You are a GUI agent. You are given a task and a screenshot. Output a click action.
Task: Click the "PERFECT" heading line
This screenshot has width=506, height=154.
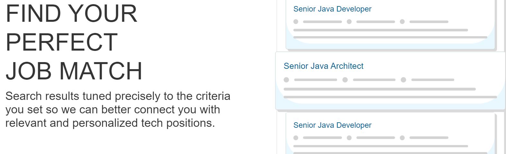[x=62, y=42]
